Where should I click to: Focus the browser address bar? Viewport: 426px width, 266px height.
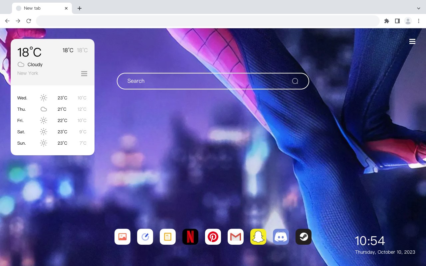click(x=208, y=21)
